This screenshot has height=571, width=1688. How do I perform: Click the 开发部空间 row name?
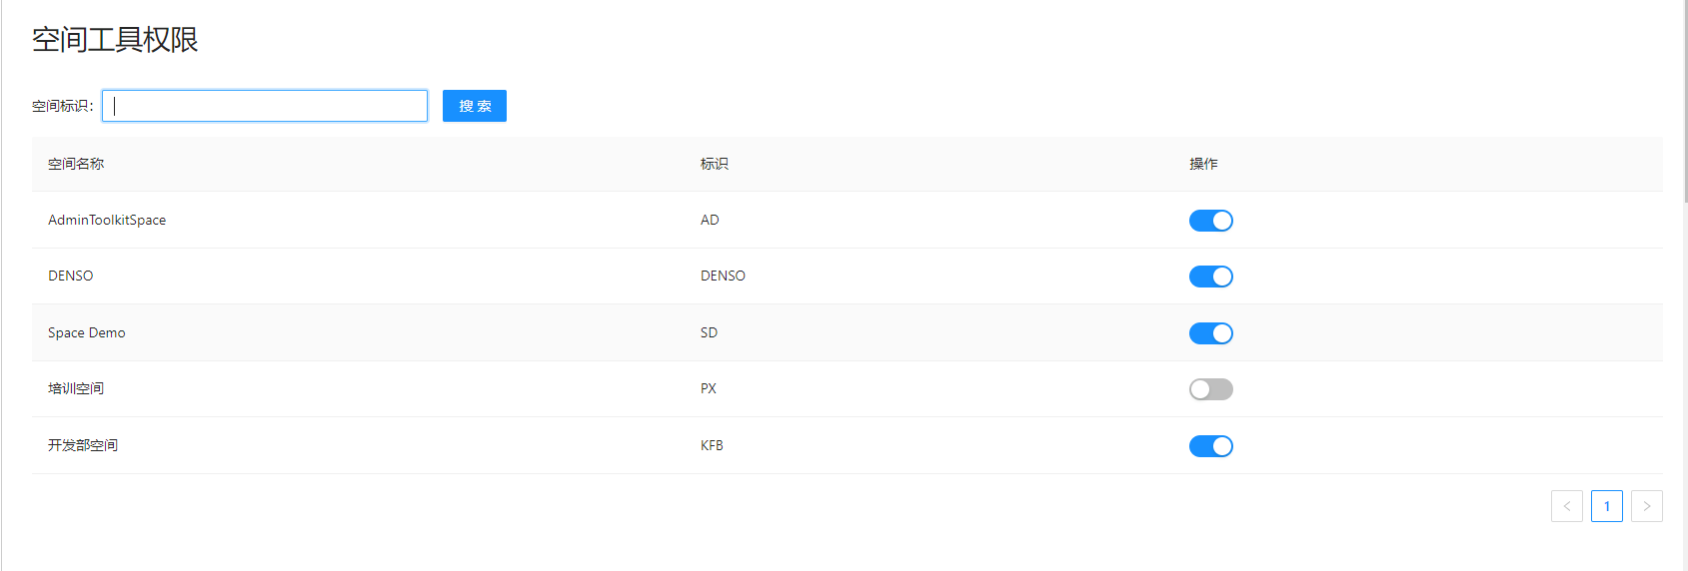[x=83, y=445]
